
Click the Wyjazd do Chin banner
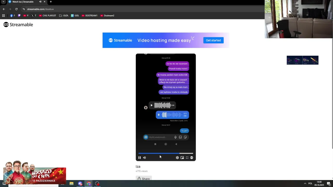(x=35, y=172)
